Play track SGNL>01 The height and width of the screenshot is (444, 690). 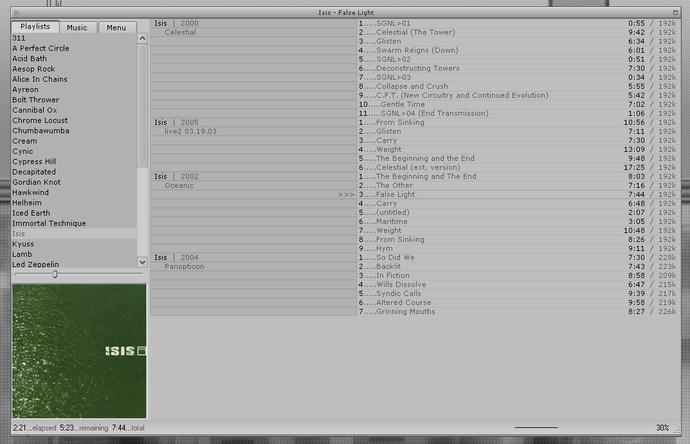518,23
